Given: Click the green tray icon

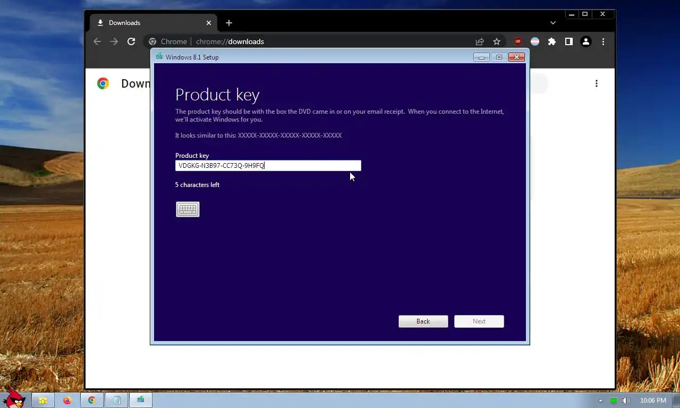Looking at the screenshot, I should point(614,401).
